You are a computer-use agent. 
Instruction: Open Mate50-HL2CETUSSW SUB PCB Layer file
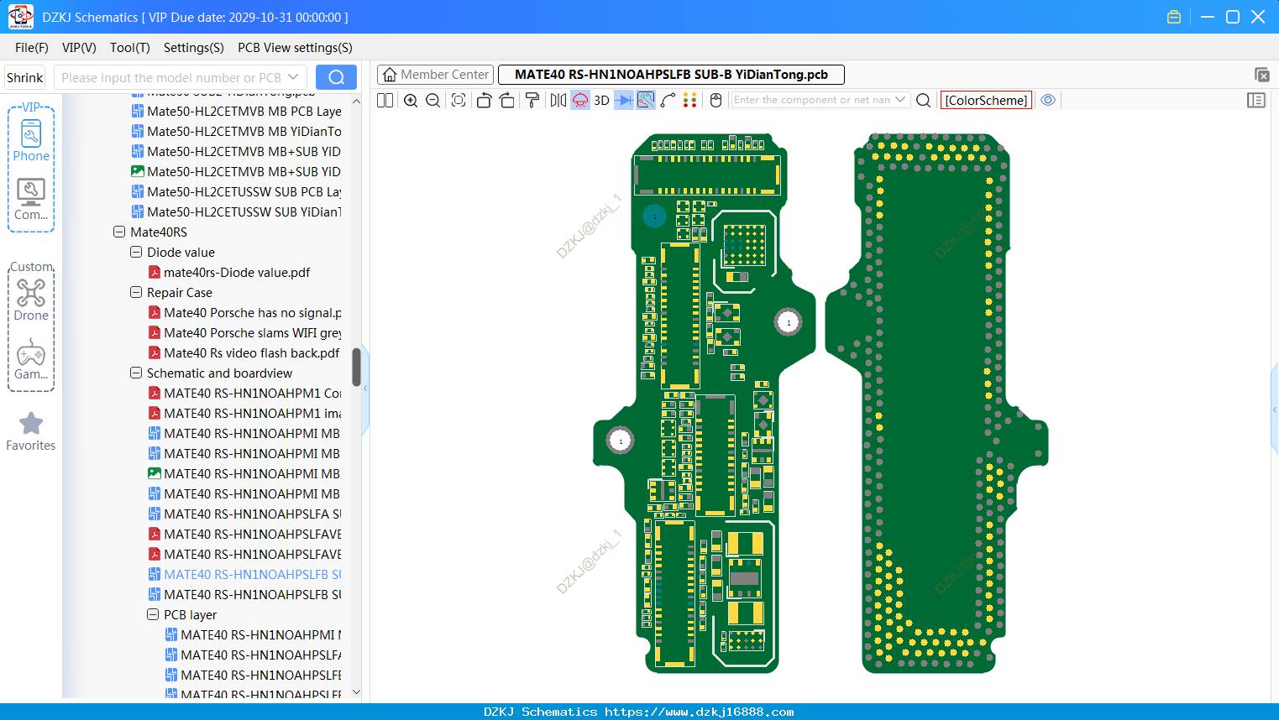click(237, 191)
